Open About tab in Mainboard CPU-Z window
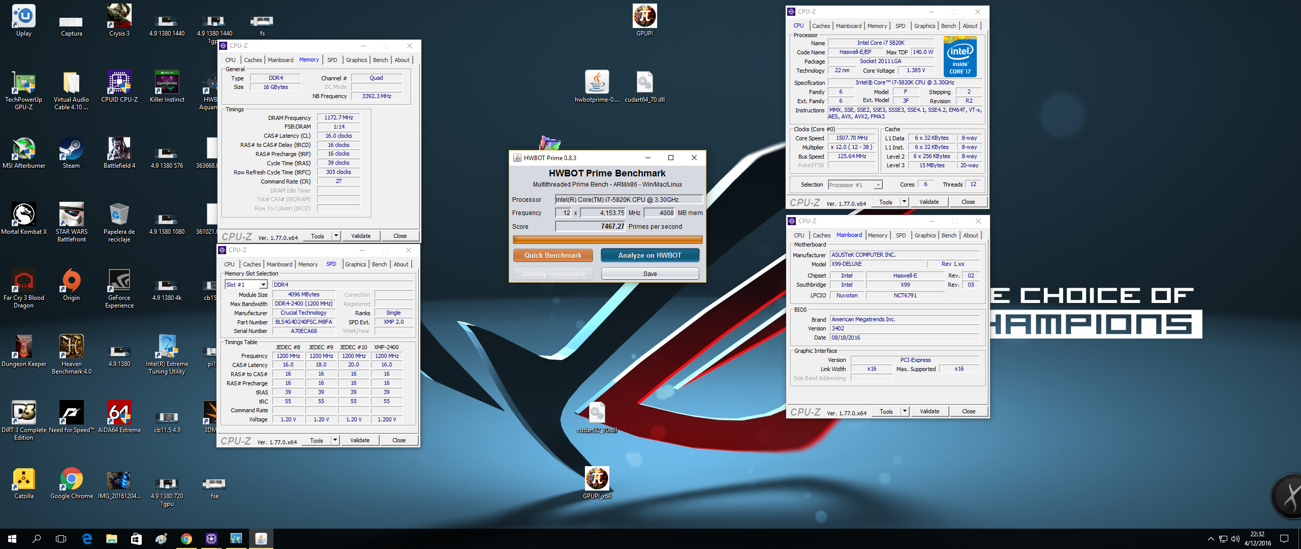 click(x=971, y=235)
